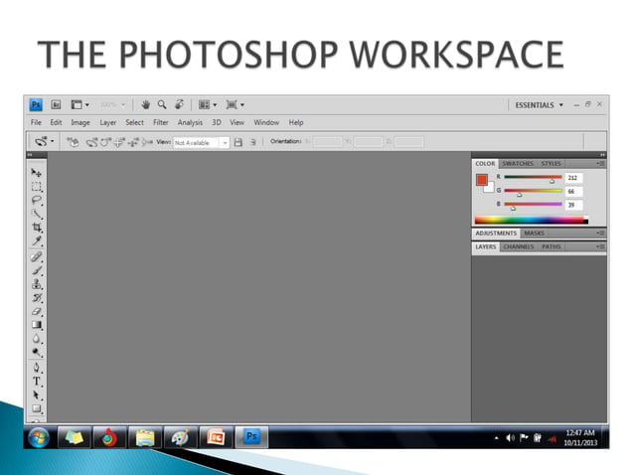The image size is (634, 475).
Task: Open the Analysis menu
Action: (x=190, y=122)
